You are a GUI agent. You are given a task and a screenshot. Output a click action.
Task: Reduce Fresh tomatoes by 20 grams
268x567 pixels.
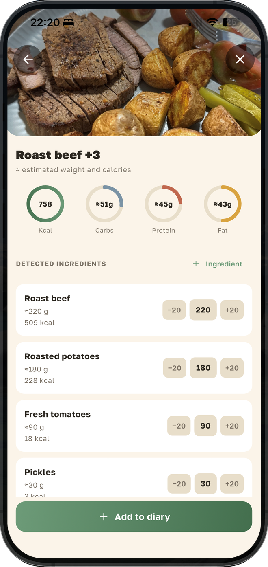tap(179, 426)
